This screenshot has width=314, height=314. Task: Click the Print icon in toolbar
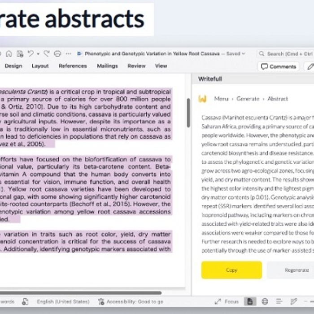[x=57, y=53]
